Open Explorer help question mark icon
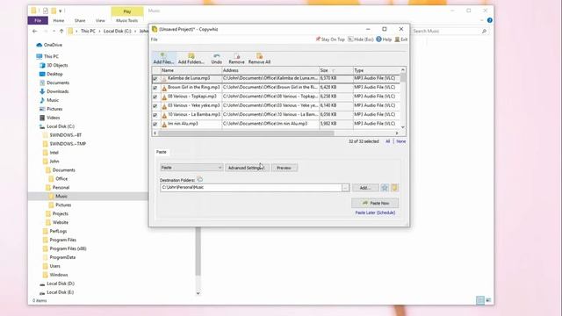The width and height of the screenshot is (562, 316). tap(490, 20)
